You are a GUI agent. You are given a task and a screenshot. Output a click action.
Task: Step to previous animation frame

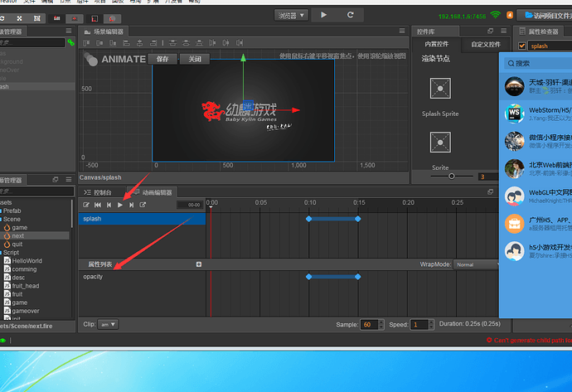[x=109, y=205]
